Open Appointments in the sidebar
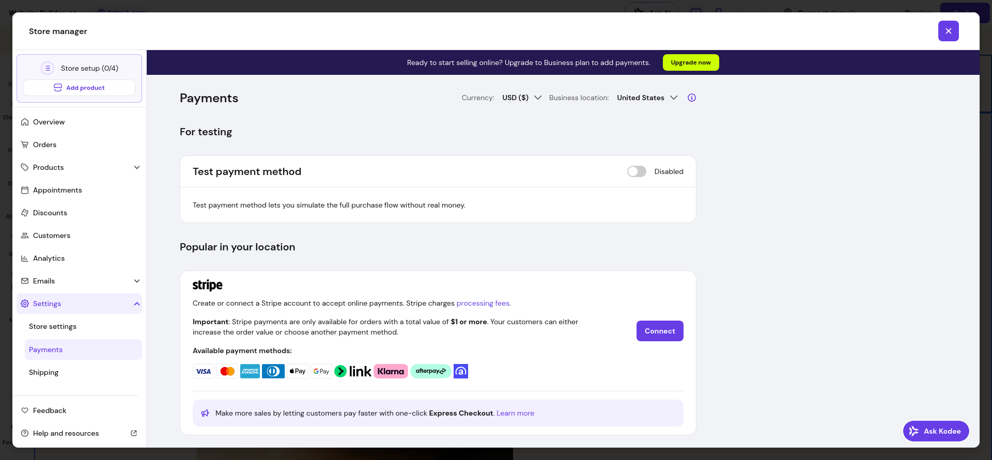This screenshot has width=992, height=460. click(79, 190)
